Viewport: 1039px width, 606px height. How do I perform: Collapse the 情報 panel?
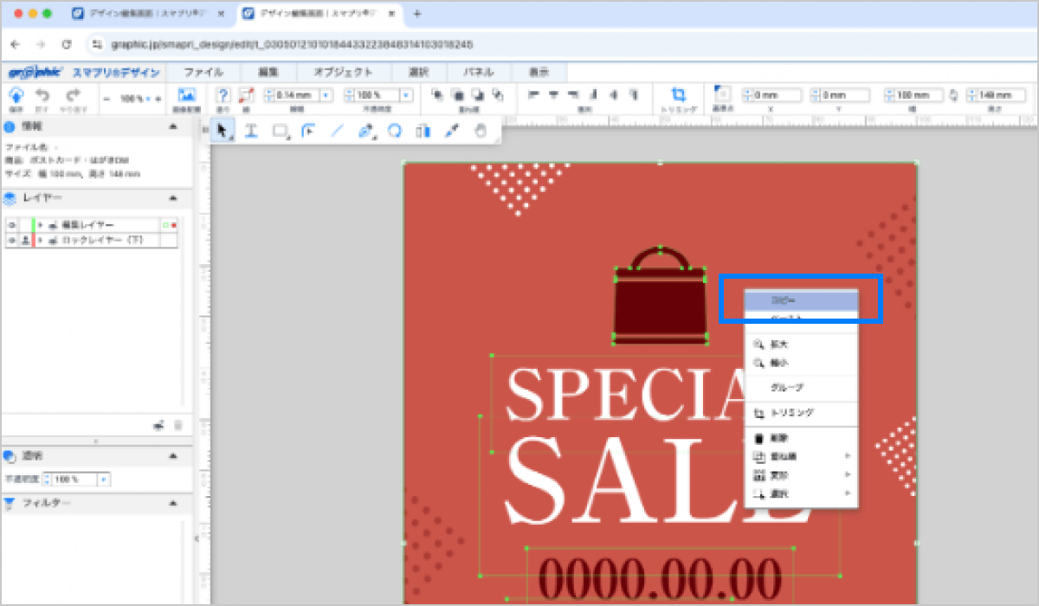pyautogui.click(x=173, y=127)
